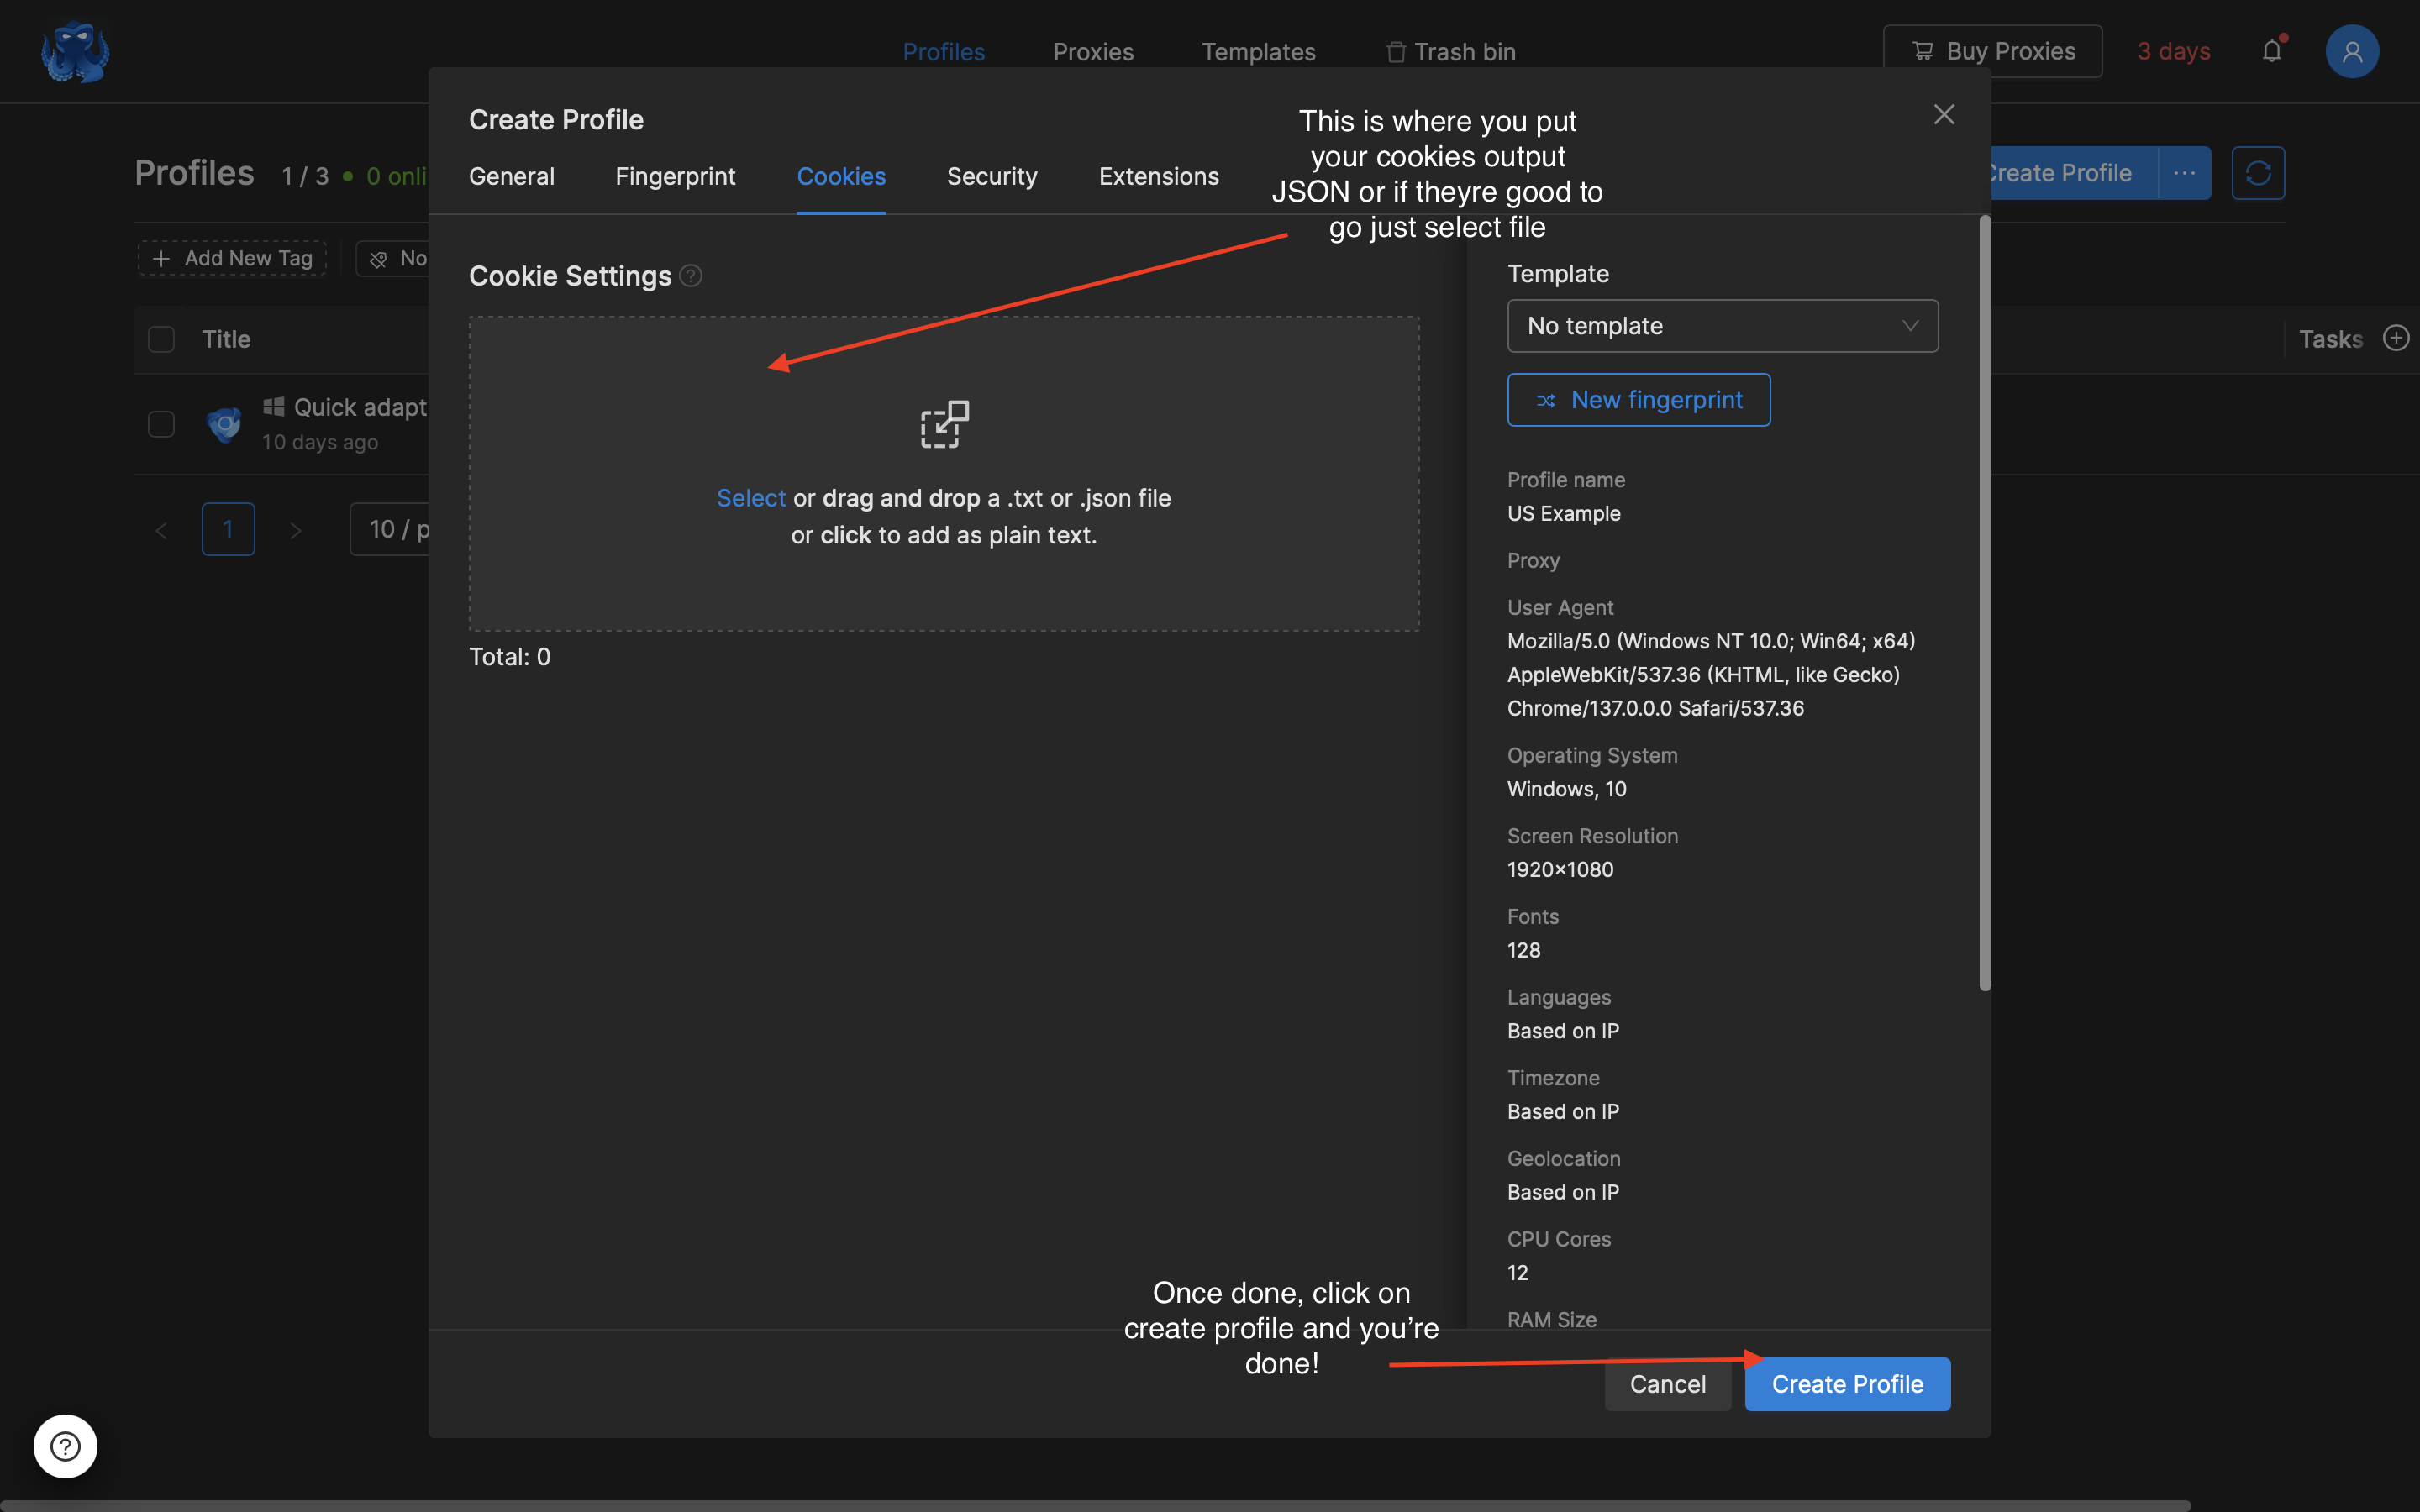Click the Select file link
This screenshot has width=2420, height=1512.
point(751,498)
